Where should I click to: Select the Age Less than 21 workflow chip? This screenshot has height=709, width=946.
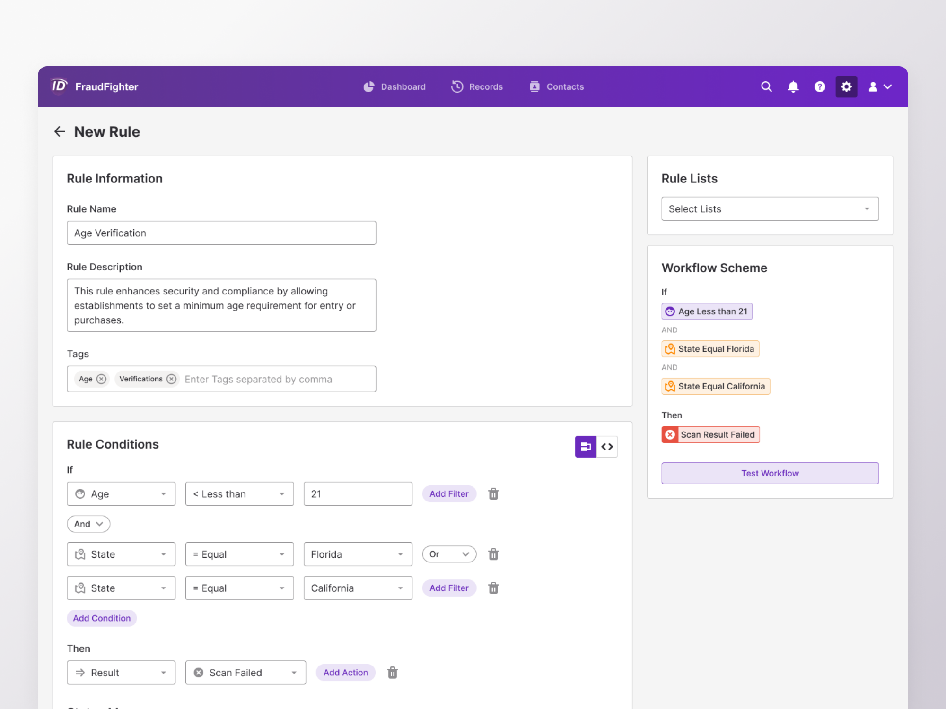click(707, 311)
